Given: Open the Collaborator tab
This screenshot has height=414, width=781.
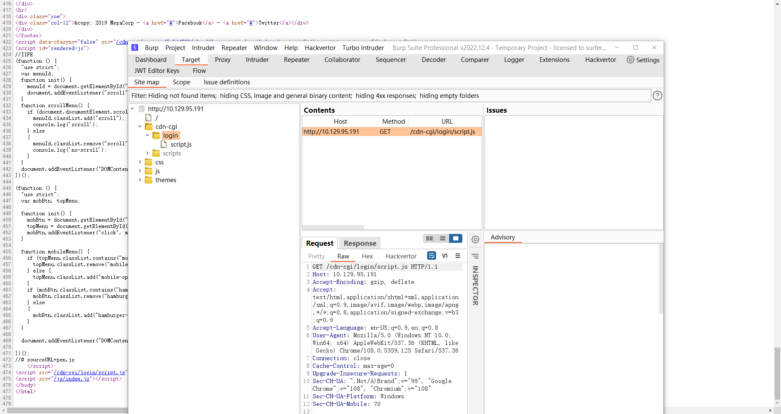Looking at the screenshot, I should pyautogui.click(x=342, y=60).
